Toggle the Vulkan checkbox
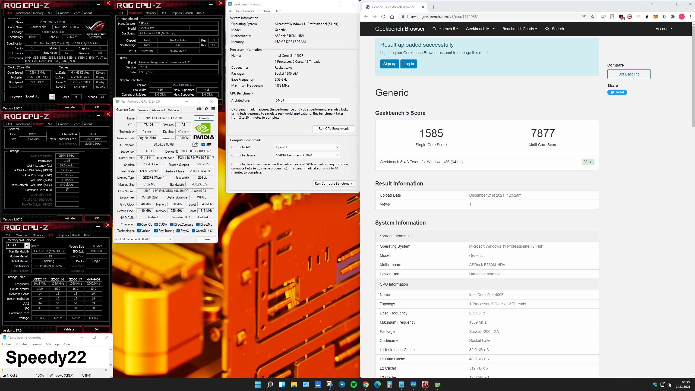Viewport: 695px width, 391px height. pyautogui.click(x=139, y=231)
